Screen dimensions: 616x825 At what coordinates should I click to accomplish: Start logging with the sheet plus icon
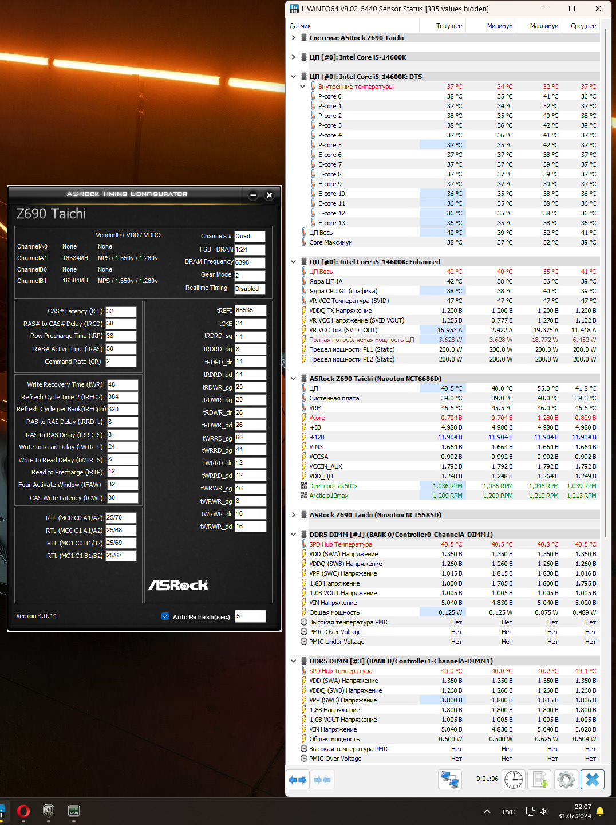tap(540, 780)
